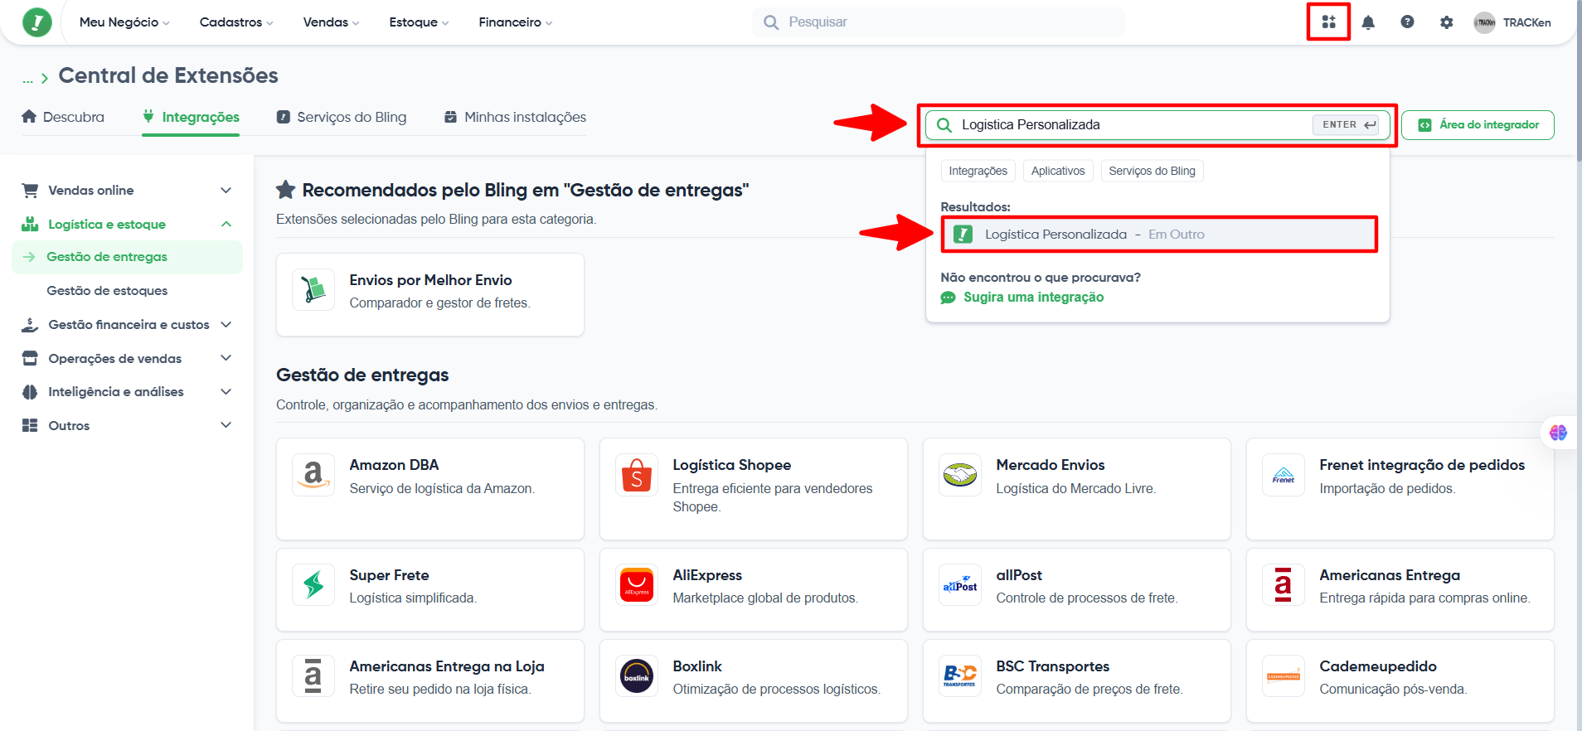The height and width of the screenshot is (731, 1582).
Task: Click 'Otimização de processos logísticos.' text
Action: pyautogui.click(x=776, y=690)
